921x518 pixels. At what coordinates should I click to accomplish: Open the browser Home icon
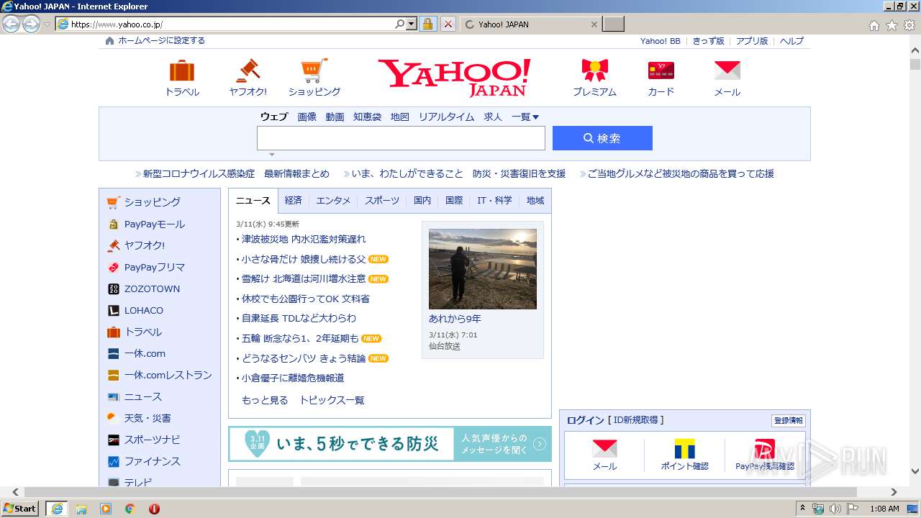874,25
